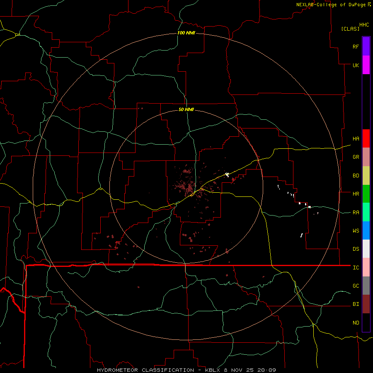Click the purple RF legend color swatch

click(366, 46)
